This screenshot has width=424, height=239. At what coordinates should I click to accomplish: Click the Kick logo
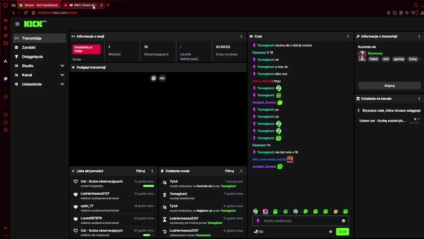coord(35,24)
